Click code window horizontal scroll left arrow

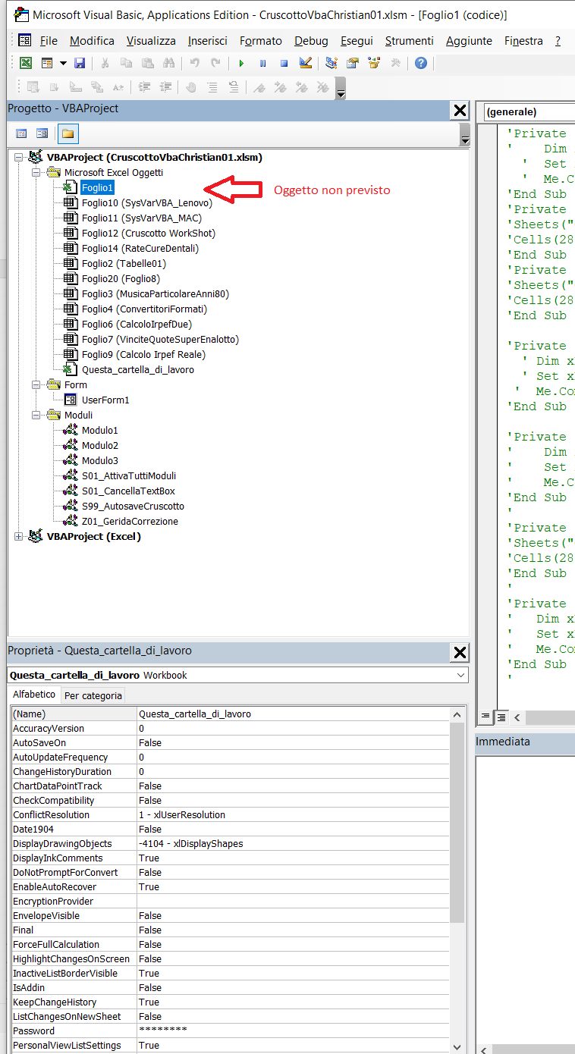coord(517,717)
